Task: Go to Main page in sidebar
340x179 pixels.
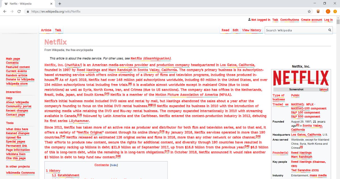Action: coord(13,59)
